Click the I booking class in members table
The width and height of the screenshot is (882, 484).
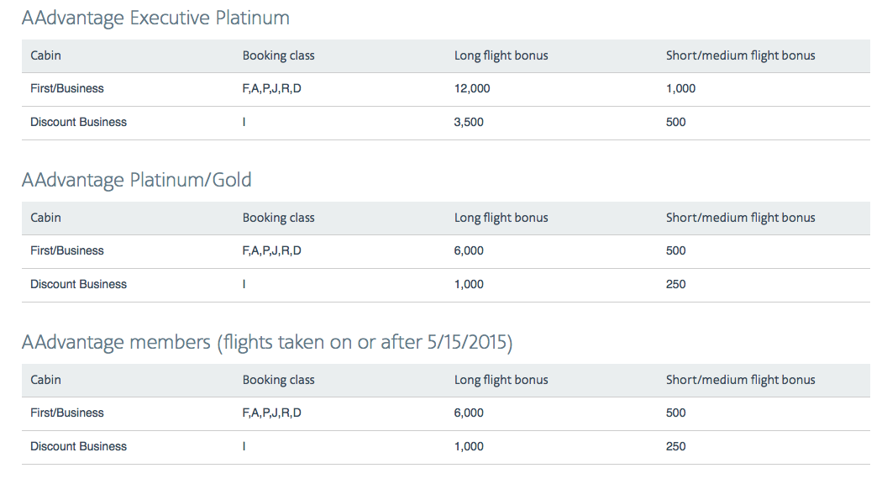coord(244,446)
